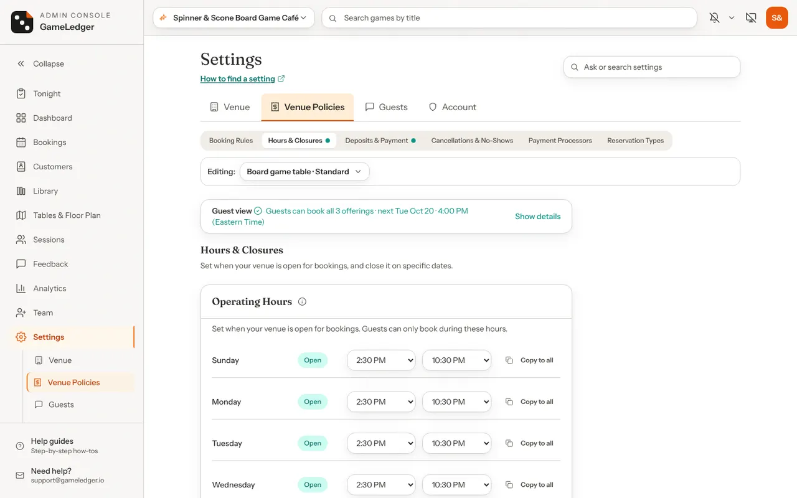Toggle the Open status for Sunday
The width and height of the screenshot is (797, 498).
313,360
